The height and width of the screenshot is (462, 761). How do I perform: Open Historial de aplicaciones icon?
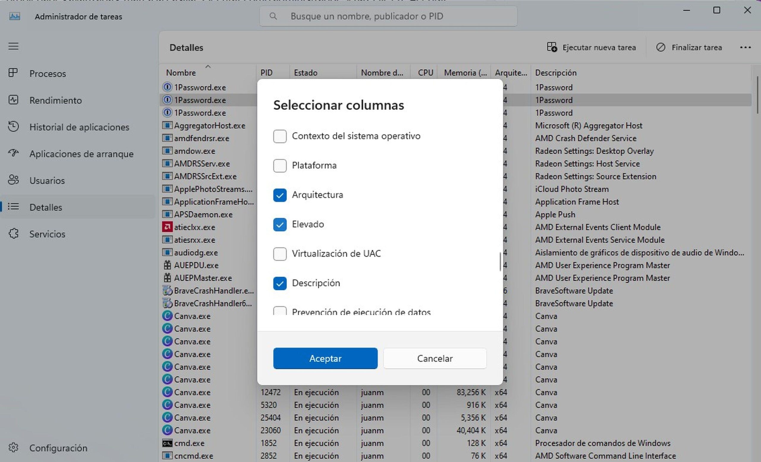point(13,127)
